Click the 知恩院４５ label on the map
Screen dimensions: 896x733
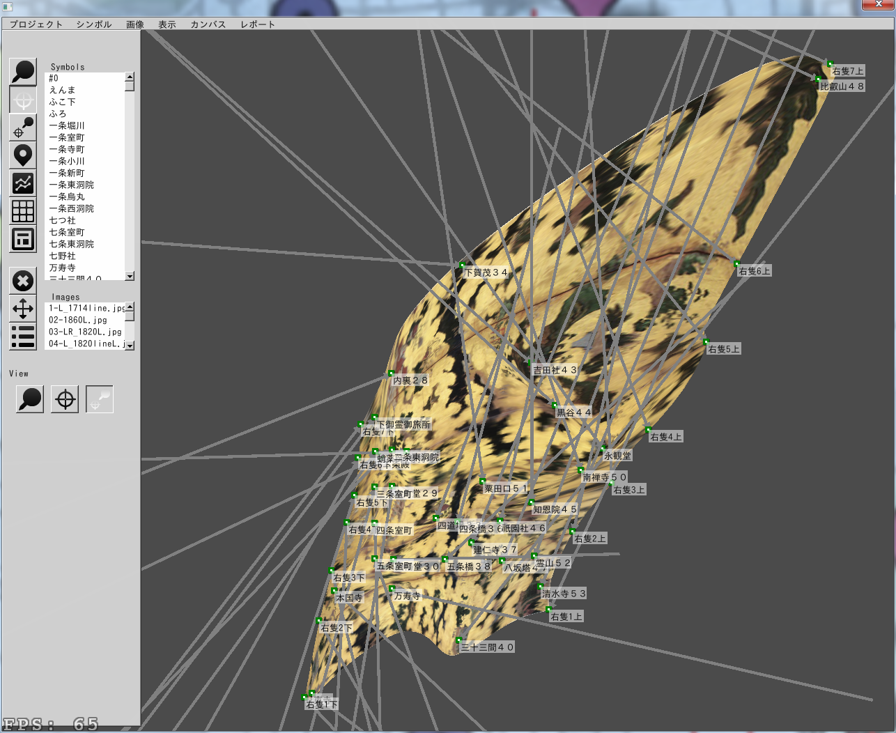pos(555,509)
